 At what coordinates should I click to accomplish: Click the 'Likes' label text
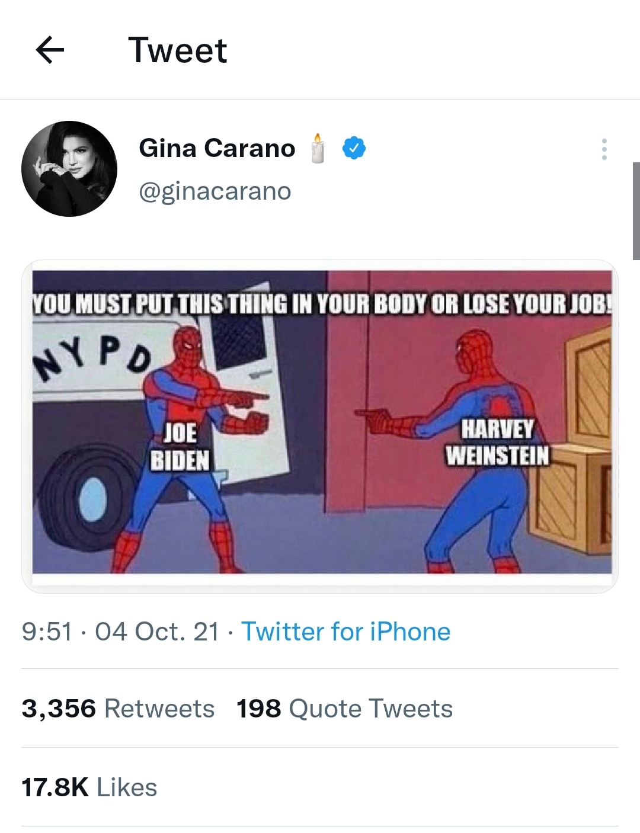[x=127, y=788]
